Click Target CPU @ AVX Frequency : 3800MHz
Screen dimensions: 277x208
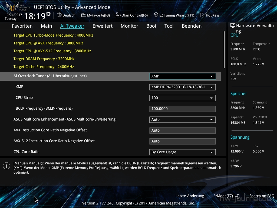point(48,43)
